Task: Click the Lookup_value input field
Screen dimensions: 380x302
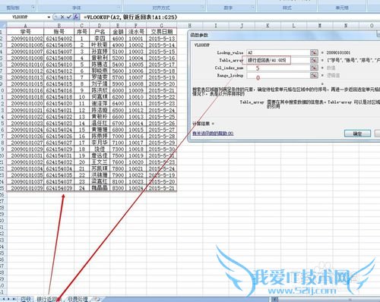Action: [x=278, y=52]
